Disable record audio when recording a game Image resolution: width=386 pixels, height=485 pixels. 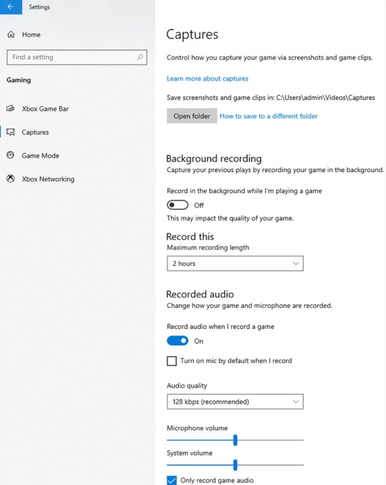click(x=177, y=341)
